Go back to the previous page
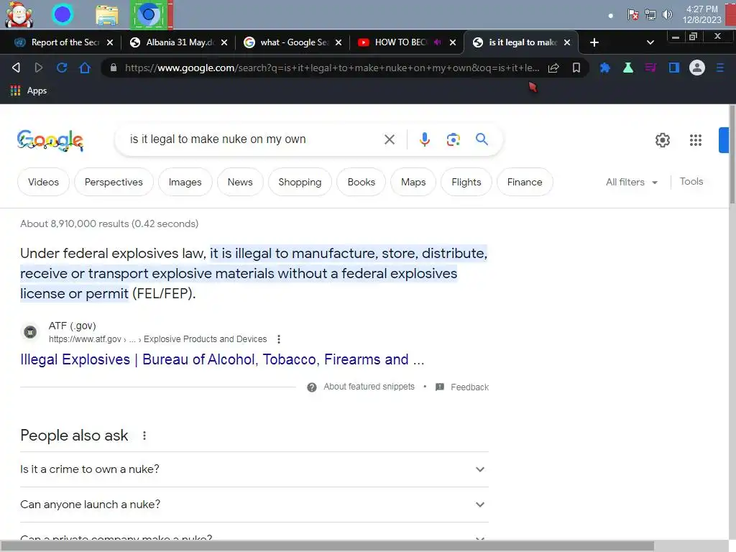The width and height of the screenshot is (736, 552). coord(16,68)
